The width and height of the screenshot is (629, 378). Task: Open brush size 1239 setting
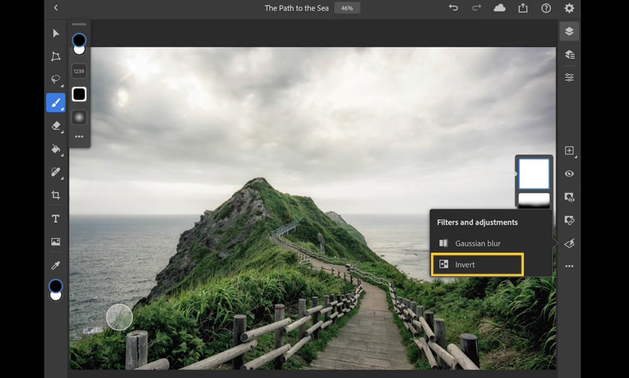click(79, 71)
